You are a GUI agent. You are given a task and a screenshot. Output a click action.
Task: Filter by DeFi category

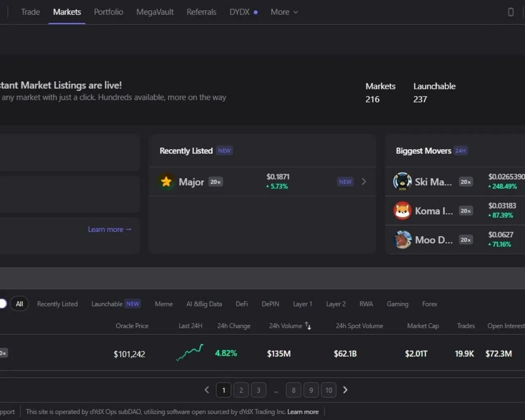coord(242,304)
